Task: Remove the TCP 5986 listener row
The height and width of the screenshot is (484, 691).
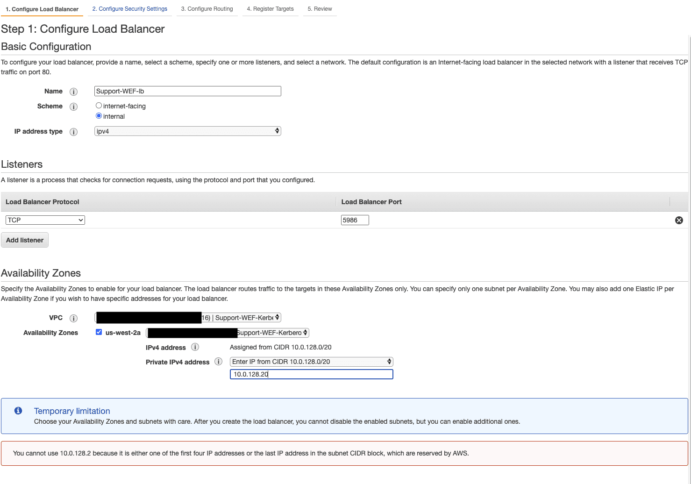Action: 679,220
